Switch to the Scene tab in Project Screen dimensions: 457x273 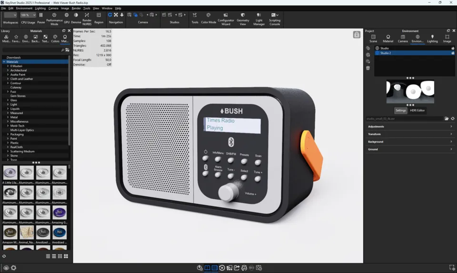click(373, 39)
